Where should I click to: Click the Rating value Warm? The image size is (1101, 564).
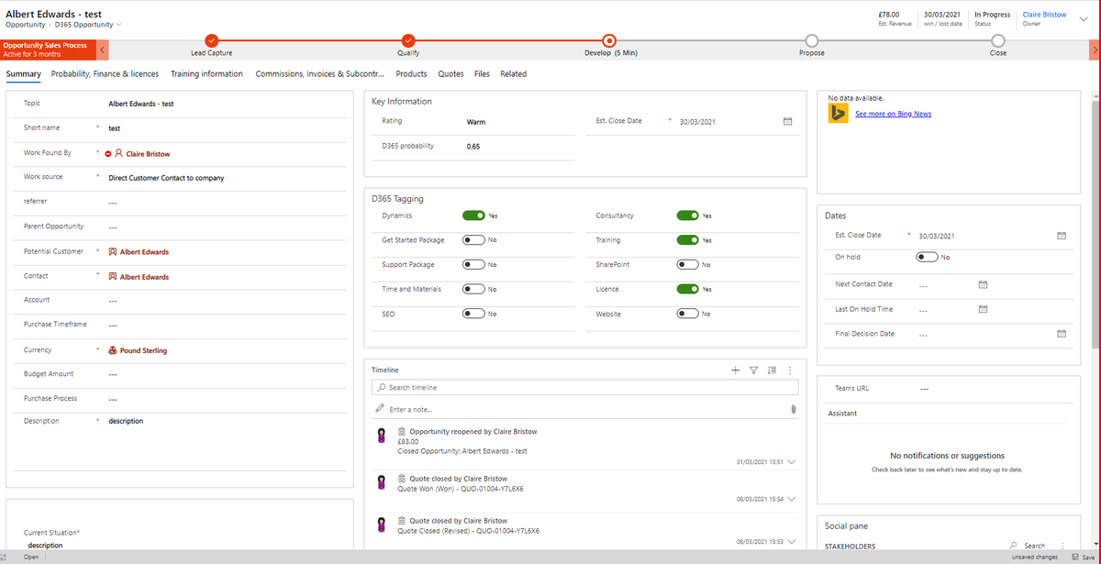[x=476, y=121]
